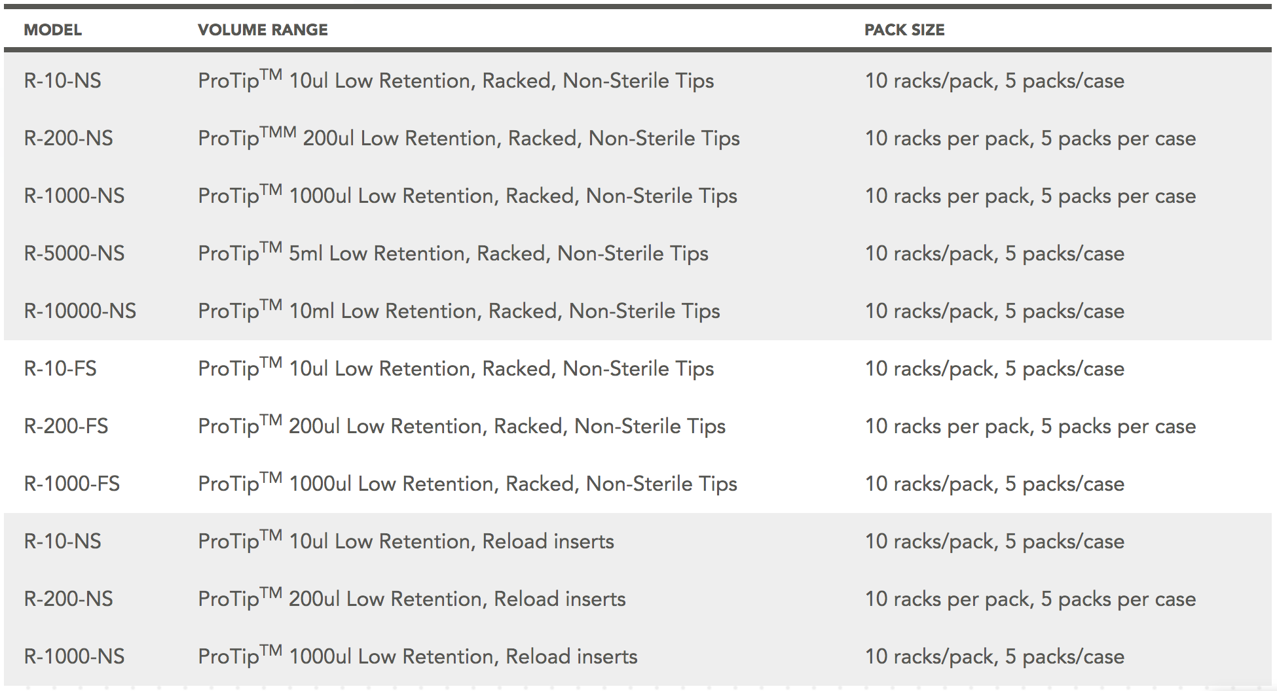Viewport: 1277px width, 691px height.
Task: Click the pack size cell for R-10-FS
Action: (x=994, y=369)
